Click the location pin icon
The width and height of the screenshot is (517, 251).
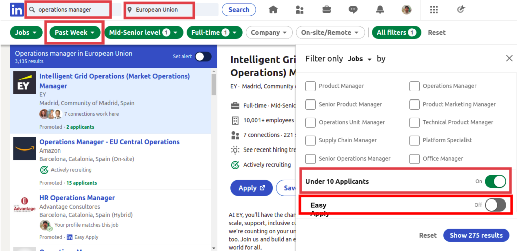[130, 10]
